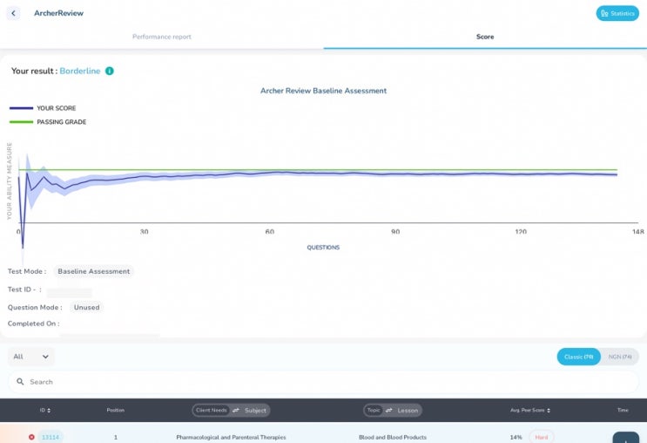Click the Client Needs/Subject swap icon
The height and width of the screenshot is (443, 647).
pos(236,410)
